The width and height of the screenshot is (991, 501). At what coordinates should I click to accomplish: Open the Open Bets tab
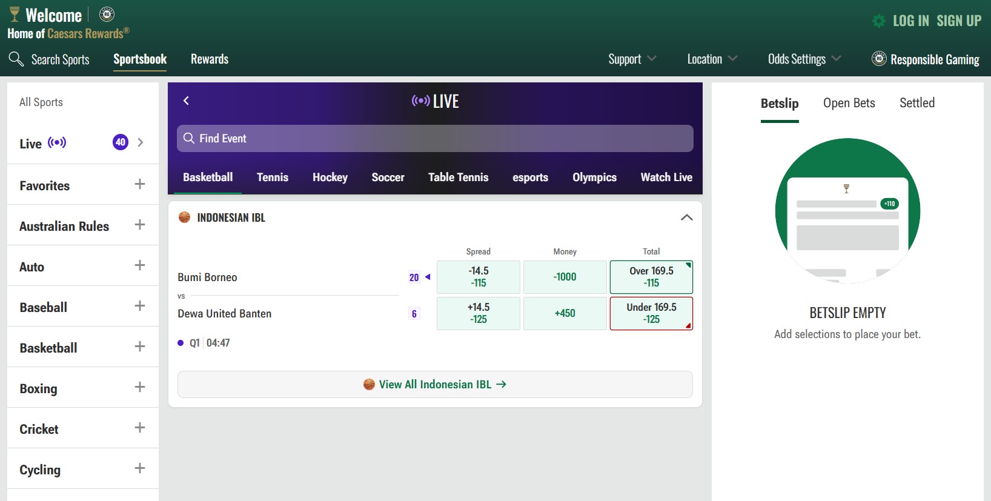849,103
